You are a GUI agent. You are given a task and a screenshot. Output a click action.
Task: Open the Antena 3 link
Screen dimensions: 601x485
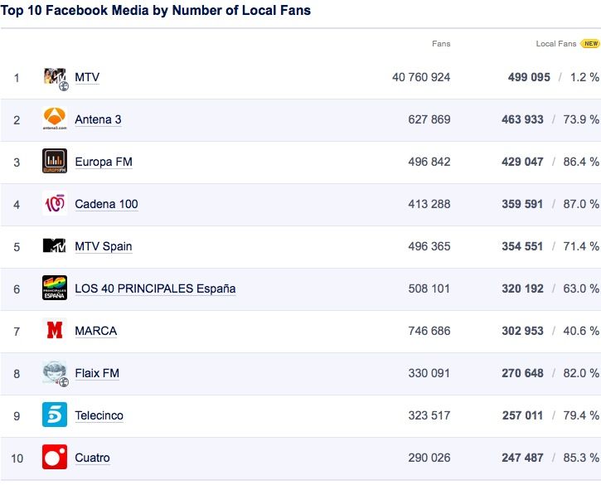[x=98, y=119]
